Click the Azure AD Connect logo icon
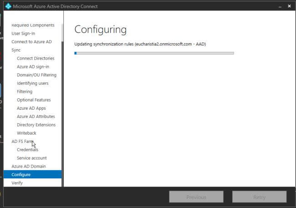The height and width of the screenshot is (208, 296). [8, 6]
